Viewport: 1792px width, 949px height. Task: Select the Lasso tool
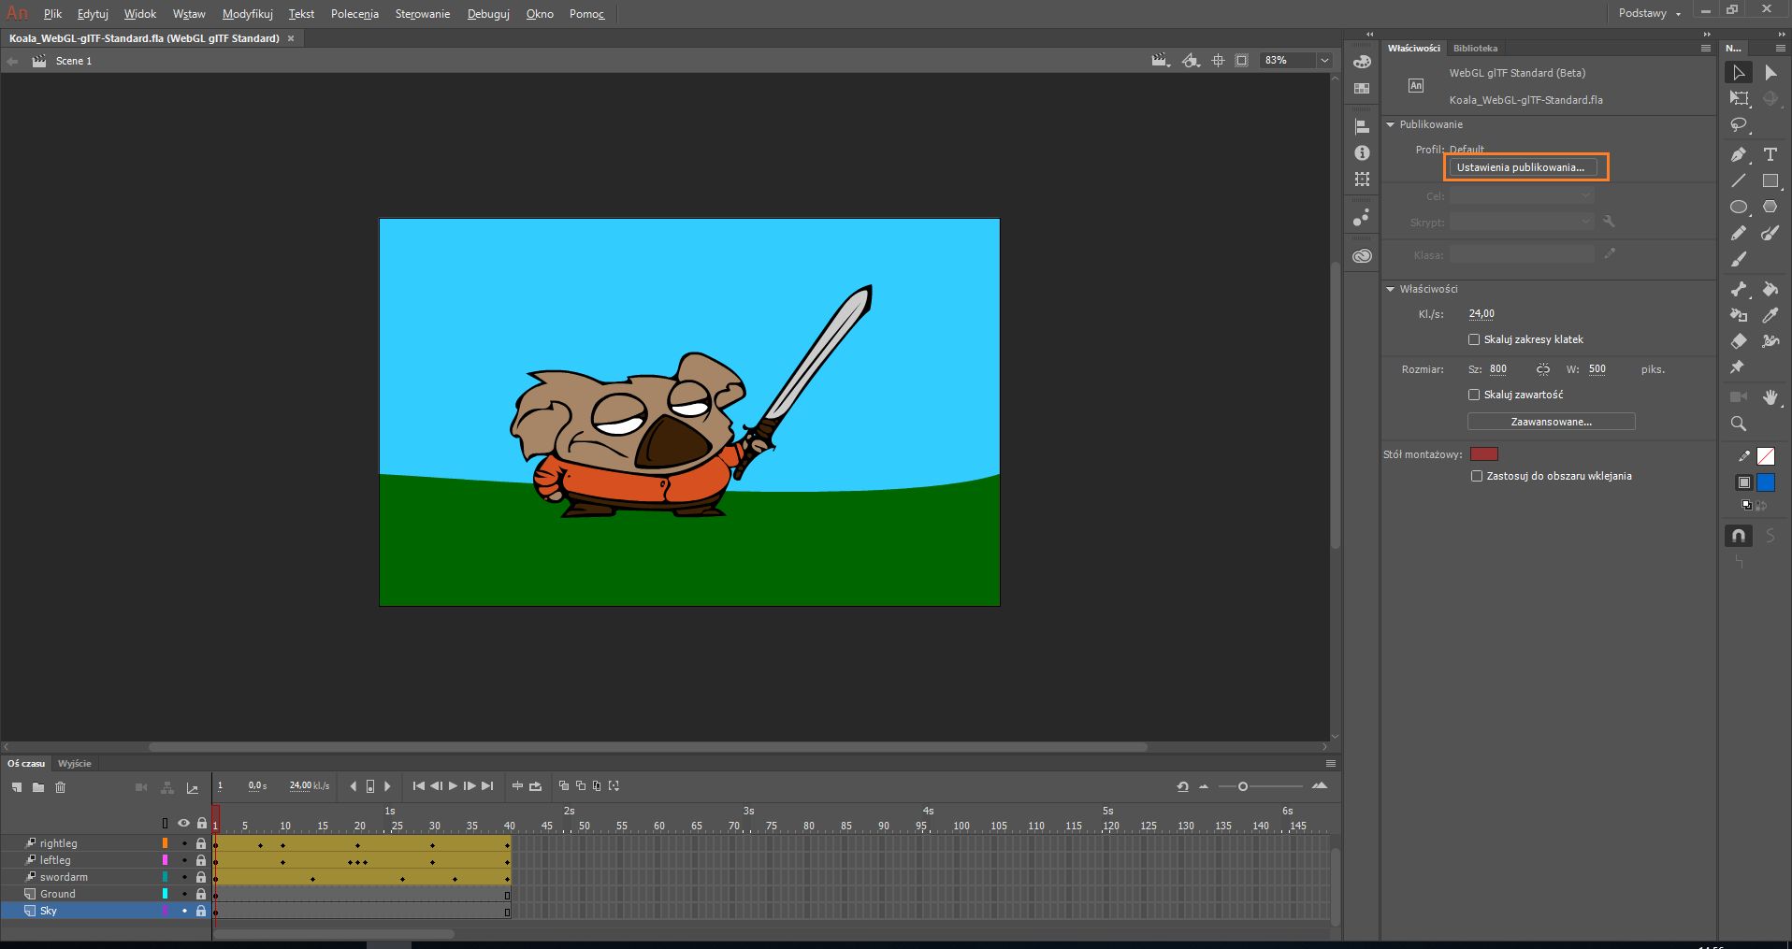(x=1738, y=124)
